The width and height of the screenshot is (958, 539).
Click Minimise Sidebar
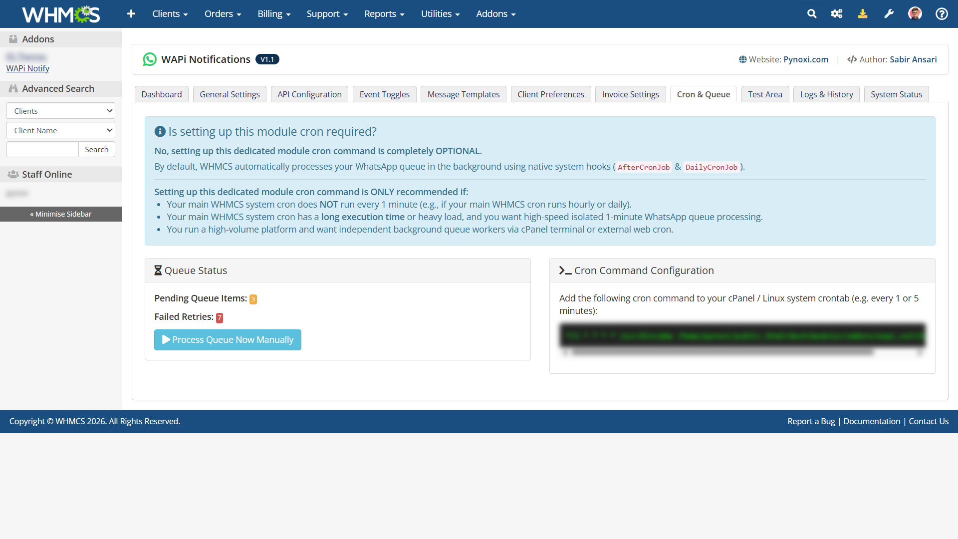pos(61,214)
